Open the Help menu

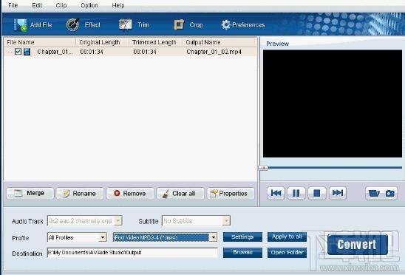(118, 5)
